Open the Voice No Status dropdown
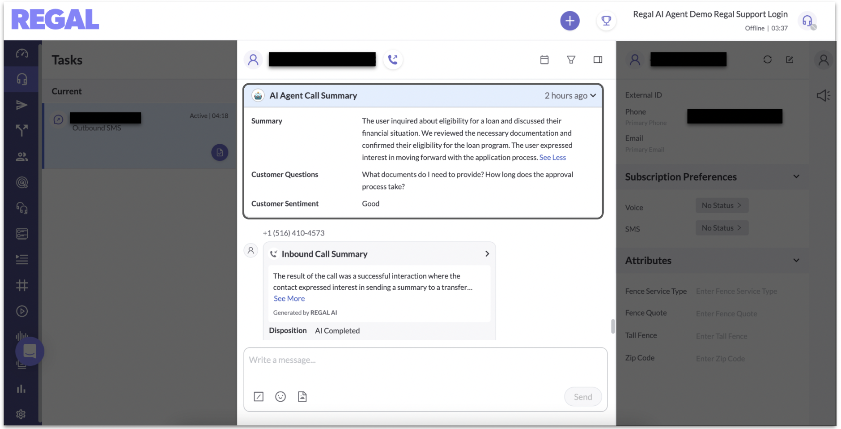This screenshot has width=841, height=429. pyautogui.click(x=722, y=206)
